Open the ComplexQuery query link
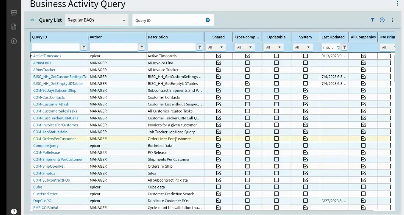The image size is (404, 215). [x=46, y=146]
